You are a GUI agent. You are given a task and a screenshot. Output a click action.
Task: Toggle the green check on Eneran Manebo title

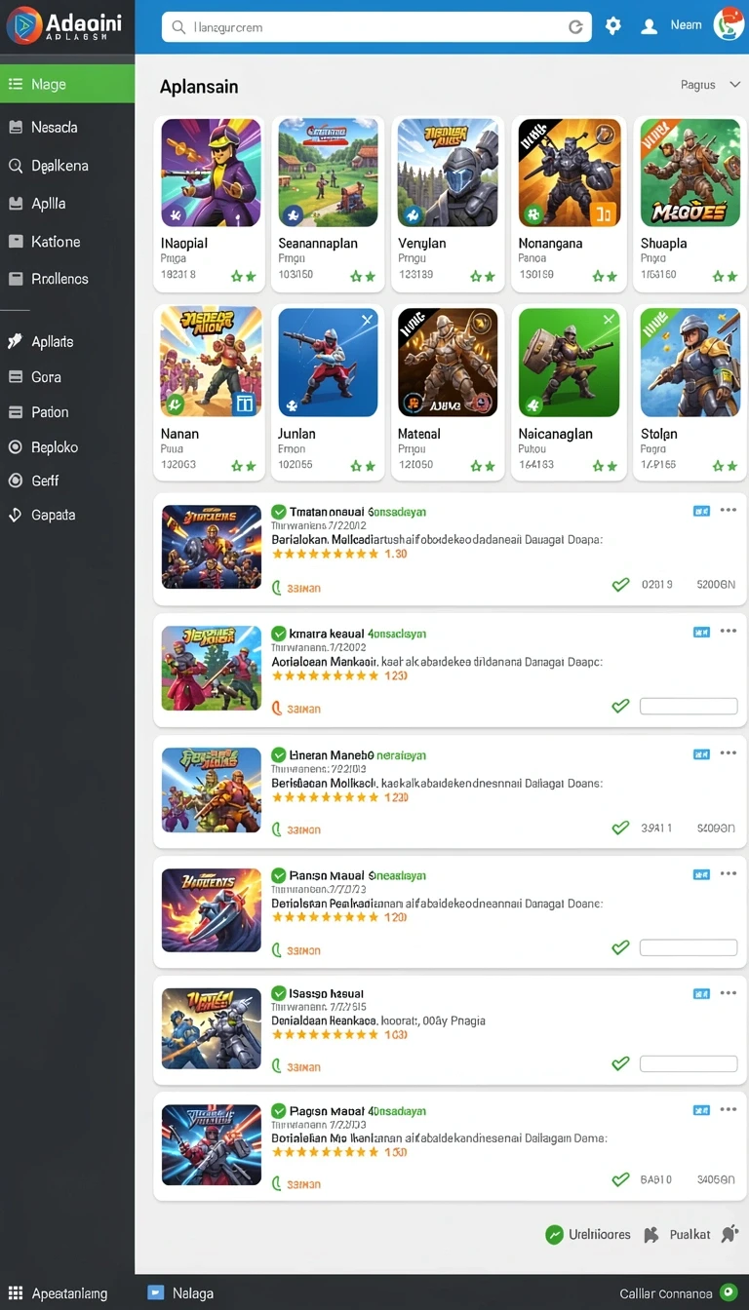click(x=279, y=754)
